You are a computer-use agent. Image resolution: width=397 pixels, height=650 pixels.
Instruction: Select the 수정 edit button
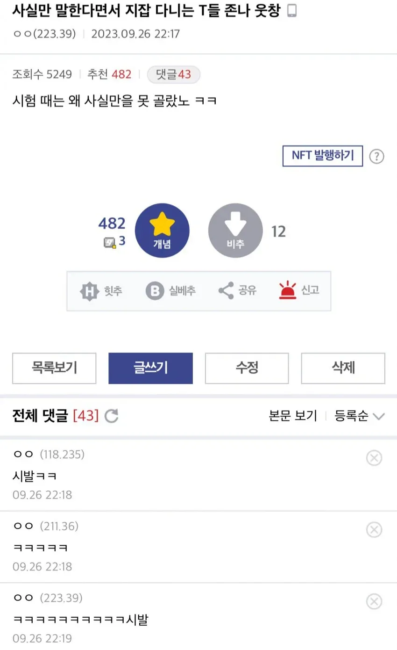pyautogui.click(x=247, y=368)
